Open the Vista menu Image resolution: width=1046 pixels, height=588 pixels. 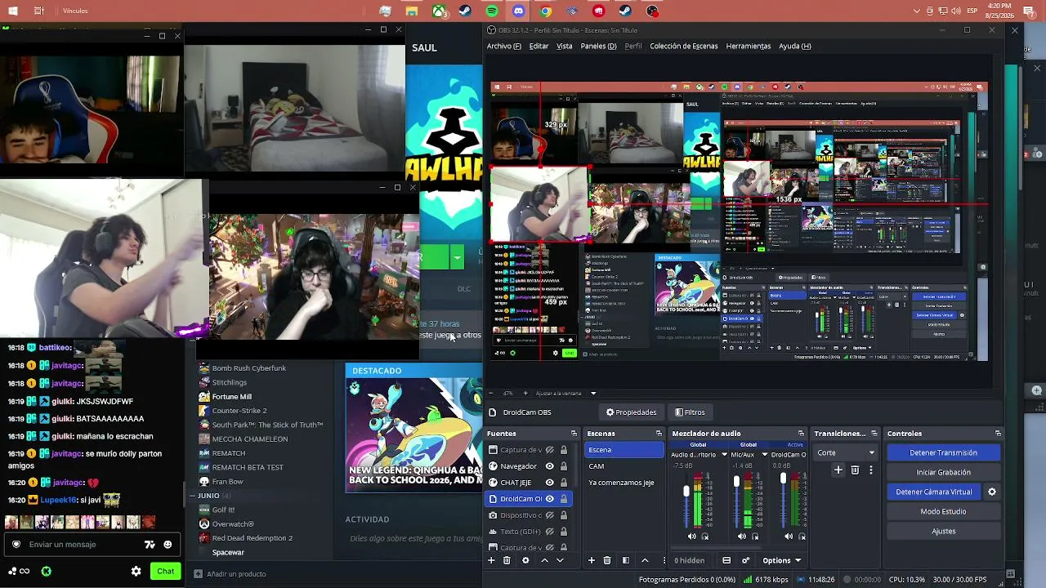pos(565,47)
